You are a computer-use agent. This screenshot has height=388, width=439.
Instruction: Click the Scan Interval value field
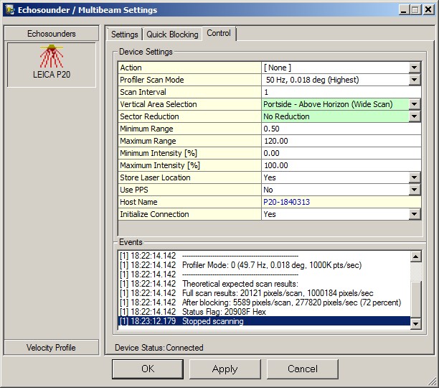coord(340,92)
